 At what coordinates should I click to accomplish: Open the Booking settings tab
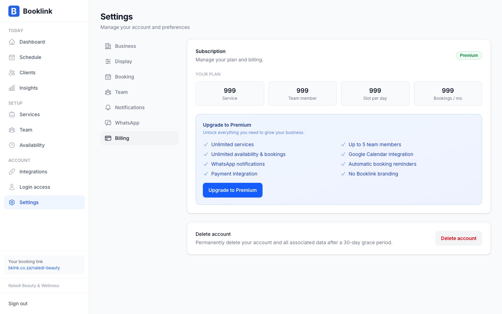pos(139,77)
